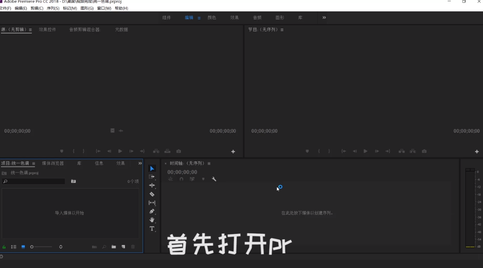This screenshot has width=483, height=268.
Task: Go to Out point in Source monitor
Action: tap(142, 151)
